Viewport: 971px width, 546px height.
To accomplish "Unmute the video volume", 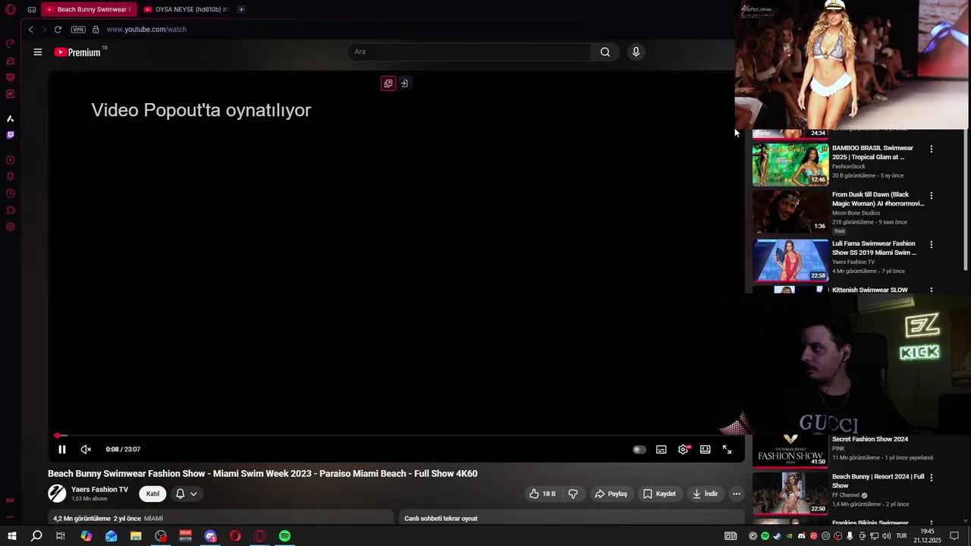I will [86, 450].
